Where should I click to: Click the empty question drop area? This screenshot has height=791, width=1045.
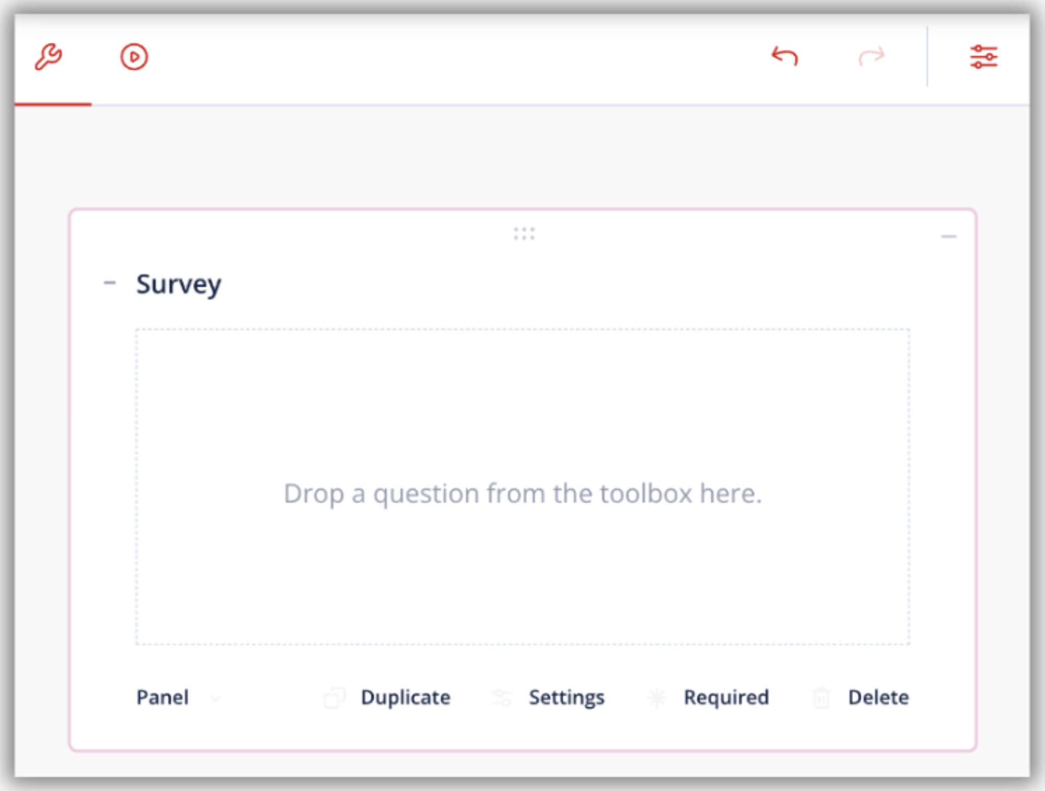pos(522,487)
